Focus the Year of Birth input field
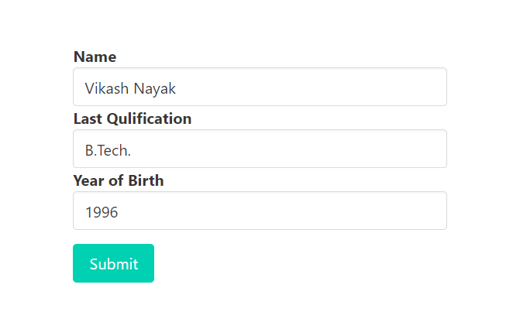 coord(260,211)
